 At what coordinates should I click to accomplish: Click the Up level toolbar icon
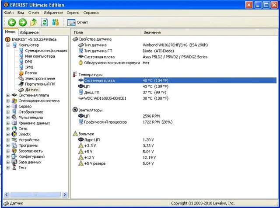[33, 22]
